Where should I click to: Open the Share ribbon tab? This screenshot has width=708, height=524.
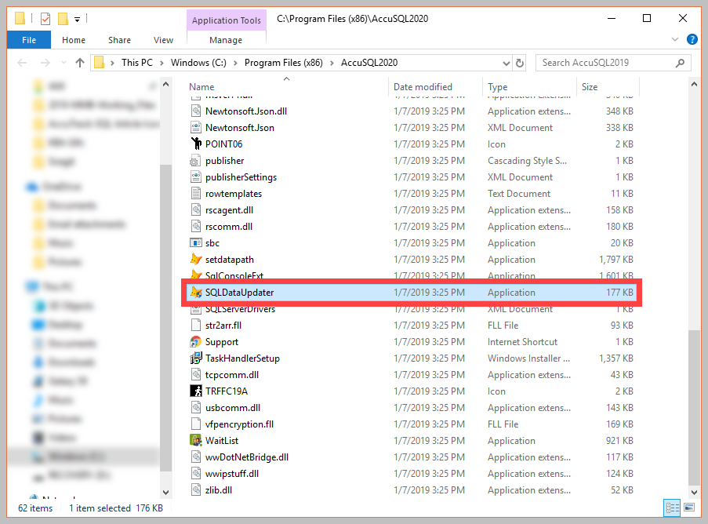[119, 40]
